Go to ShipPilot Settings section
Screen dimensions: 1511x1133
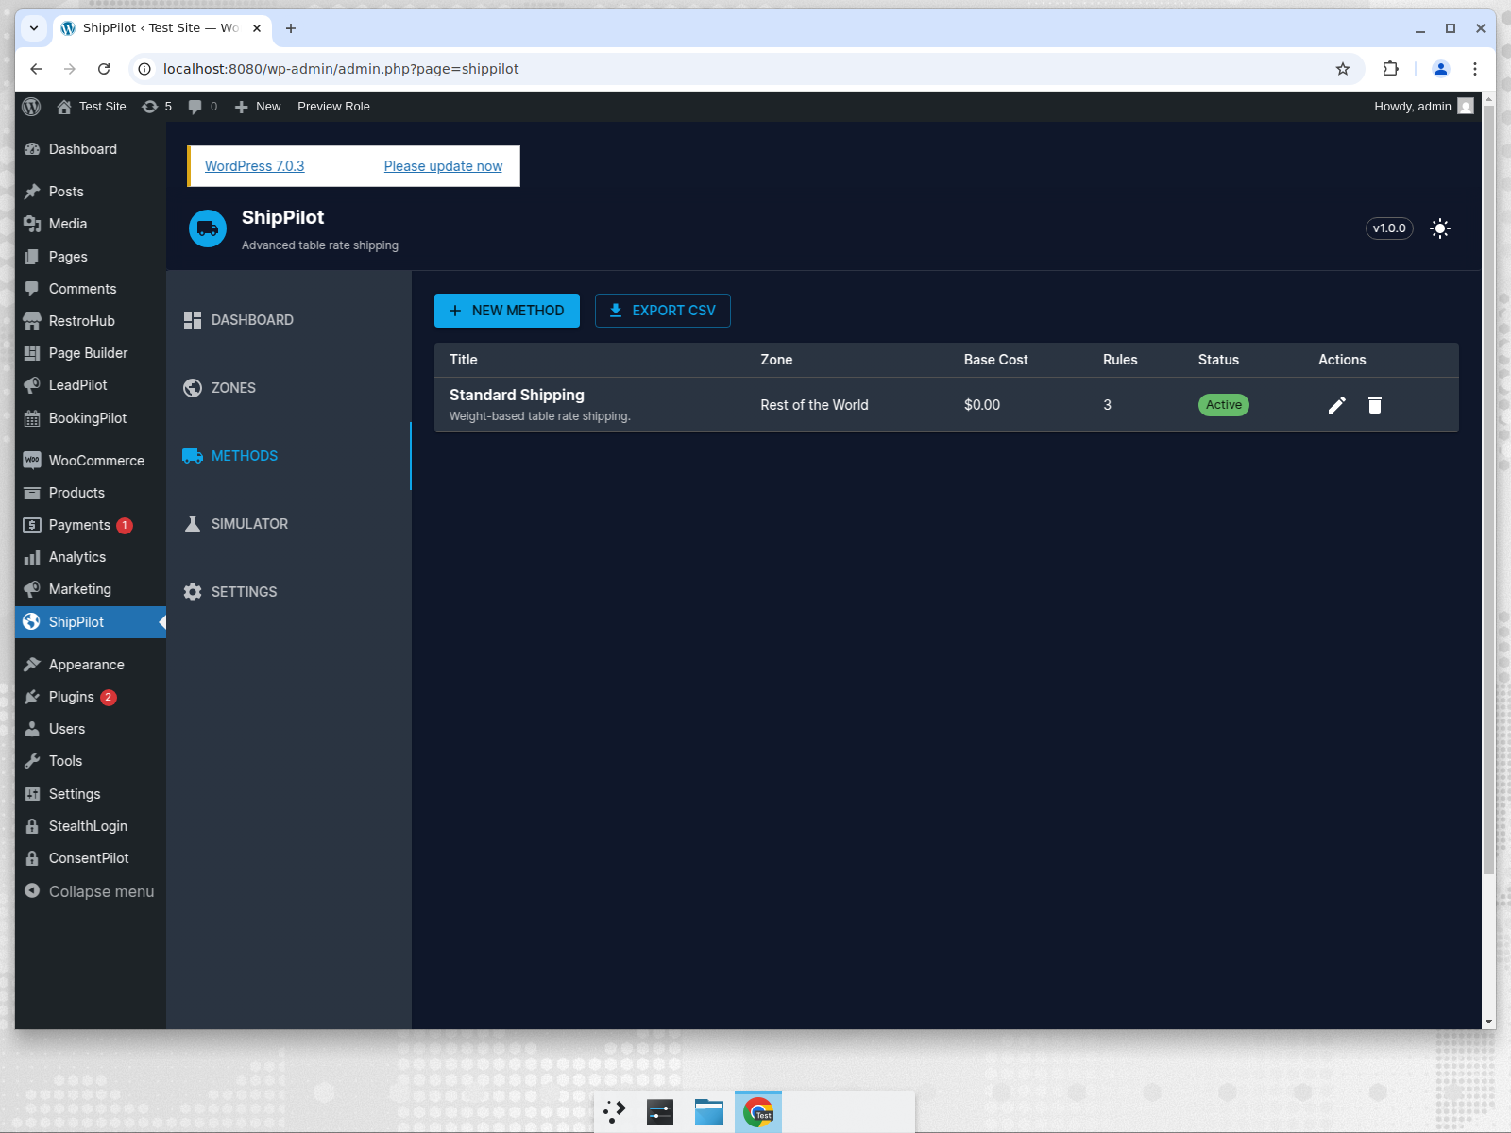pyautogui.click(x=289, y=592)
